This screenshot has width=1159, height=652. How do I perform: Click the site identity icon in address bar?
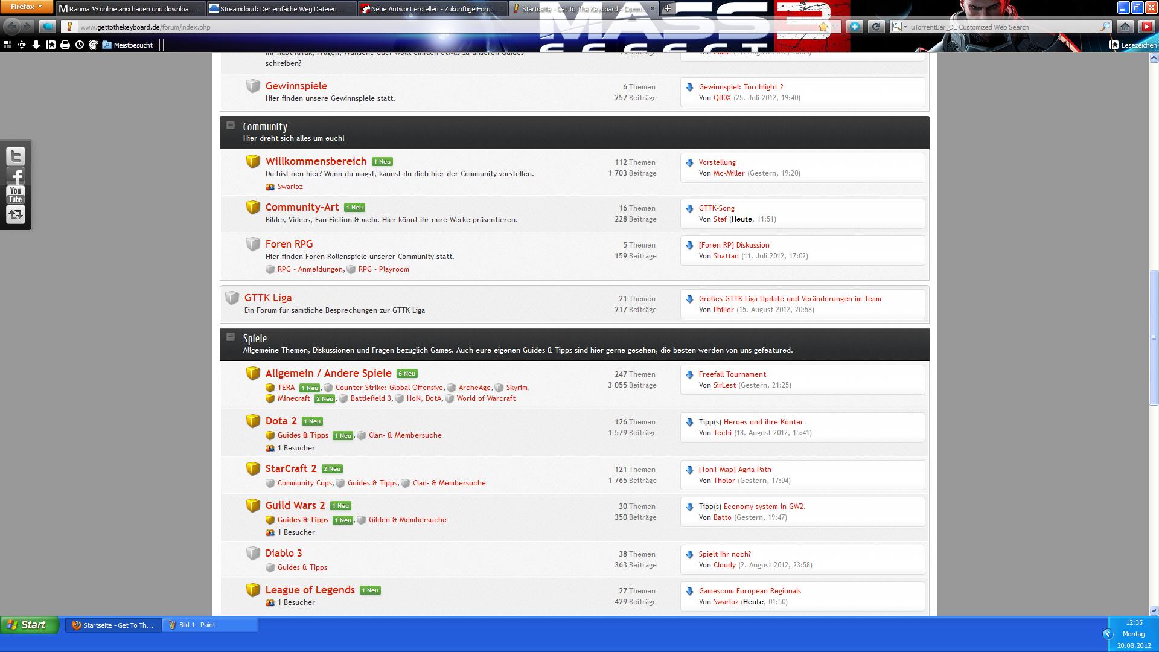[x=69, y=27]
